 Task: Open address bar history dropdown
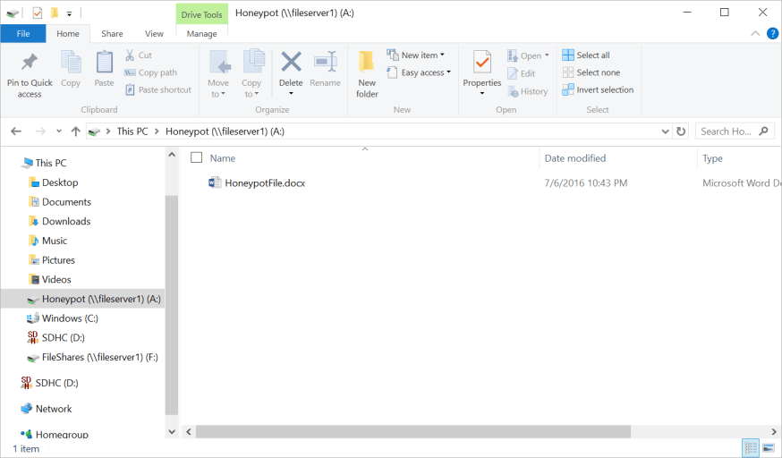666,131
